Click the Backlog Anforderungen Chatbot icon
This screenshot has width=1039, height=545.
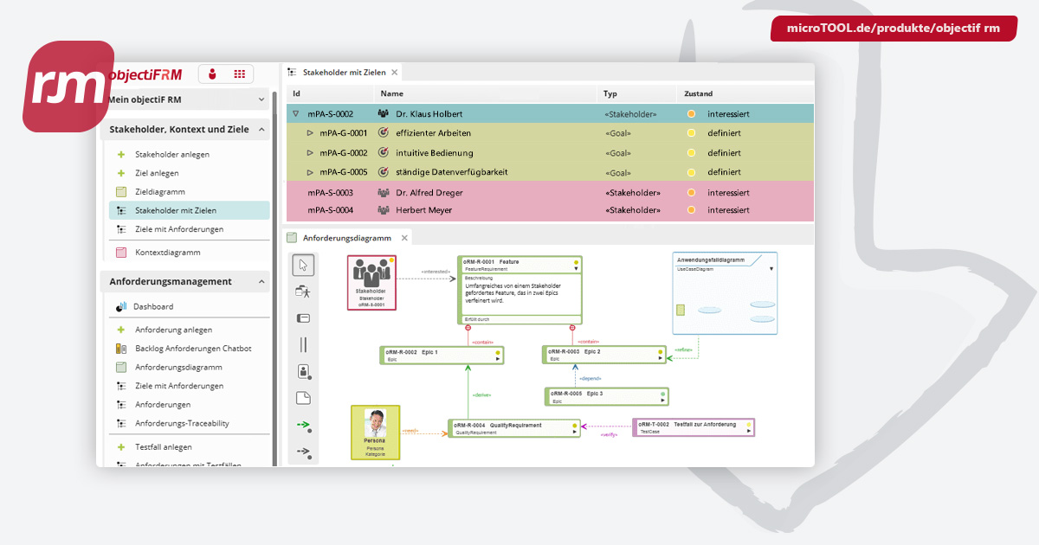pos(121,349)
